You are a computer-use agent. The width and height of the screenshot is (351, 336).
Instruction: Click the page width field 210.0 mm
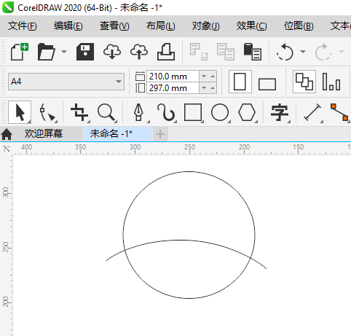(x=173, y=77)
